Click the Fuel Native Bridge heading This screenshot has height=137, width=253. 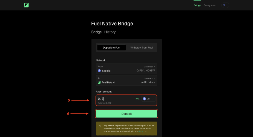pos(112,24)
